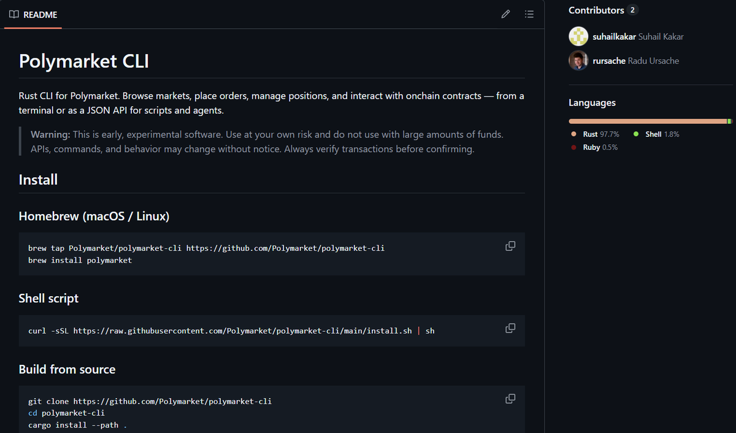736x433 pixels.
Task: Filter by Shell 1.8% language
Action: (662, 134)
